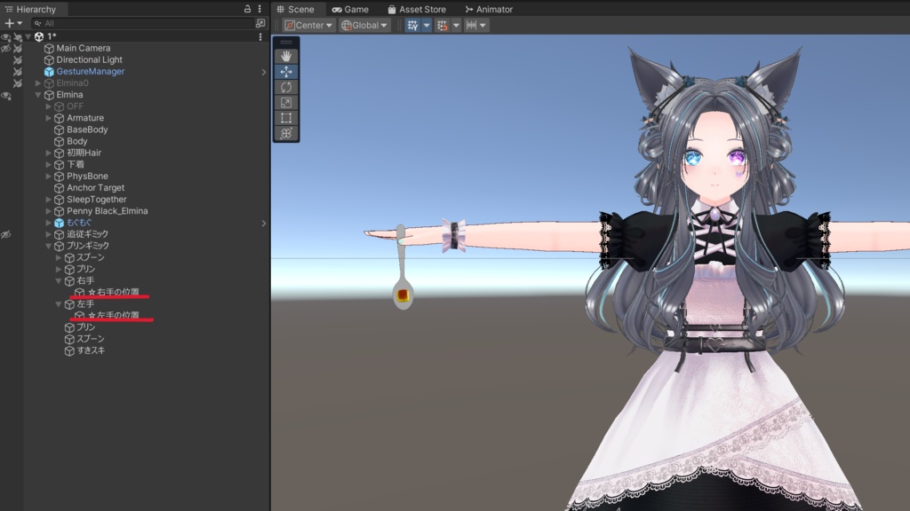The image size is (910, 511).
Task: Click the blue GestureManager prefab cube icon
Action: pos(50,72)
